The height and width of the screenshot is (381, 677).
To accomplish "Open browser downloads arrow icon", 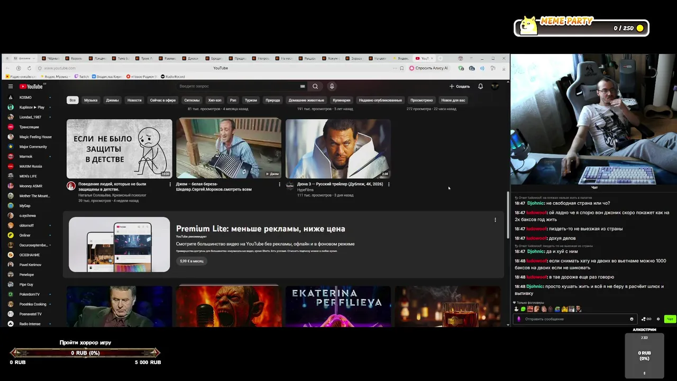I will [504, 68].
